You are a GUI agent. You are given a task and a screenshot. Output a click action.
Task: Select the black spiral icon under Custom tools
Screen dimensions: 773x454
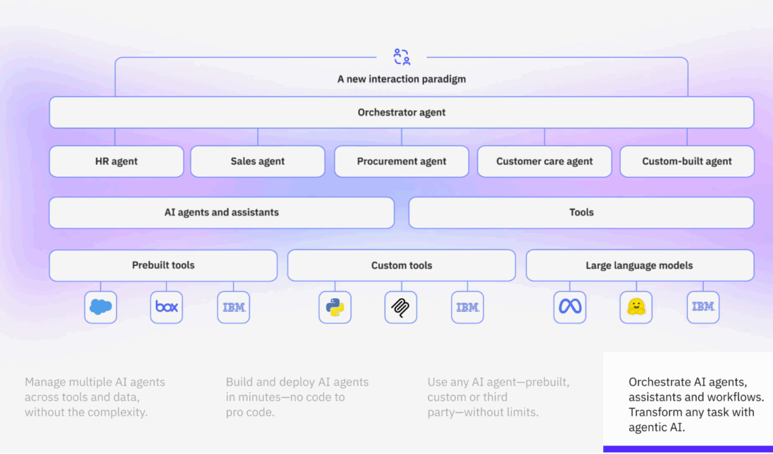[x=401, y=307]
